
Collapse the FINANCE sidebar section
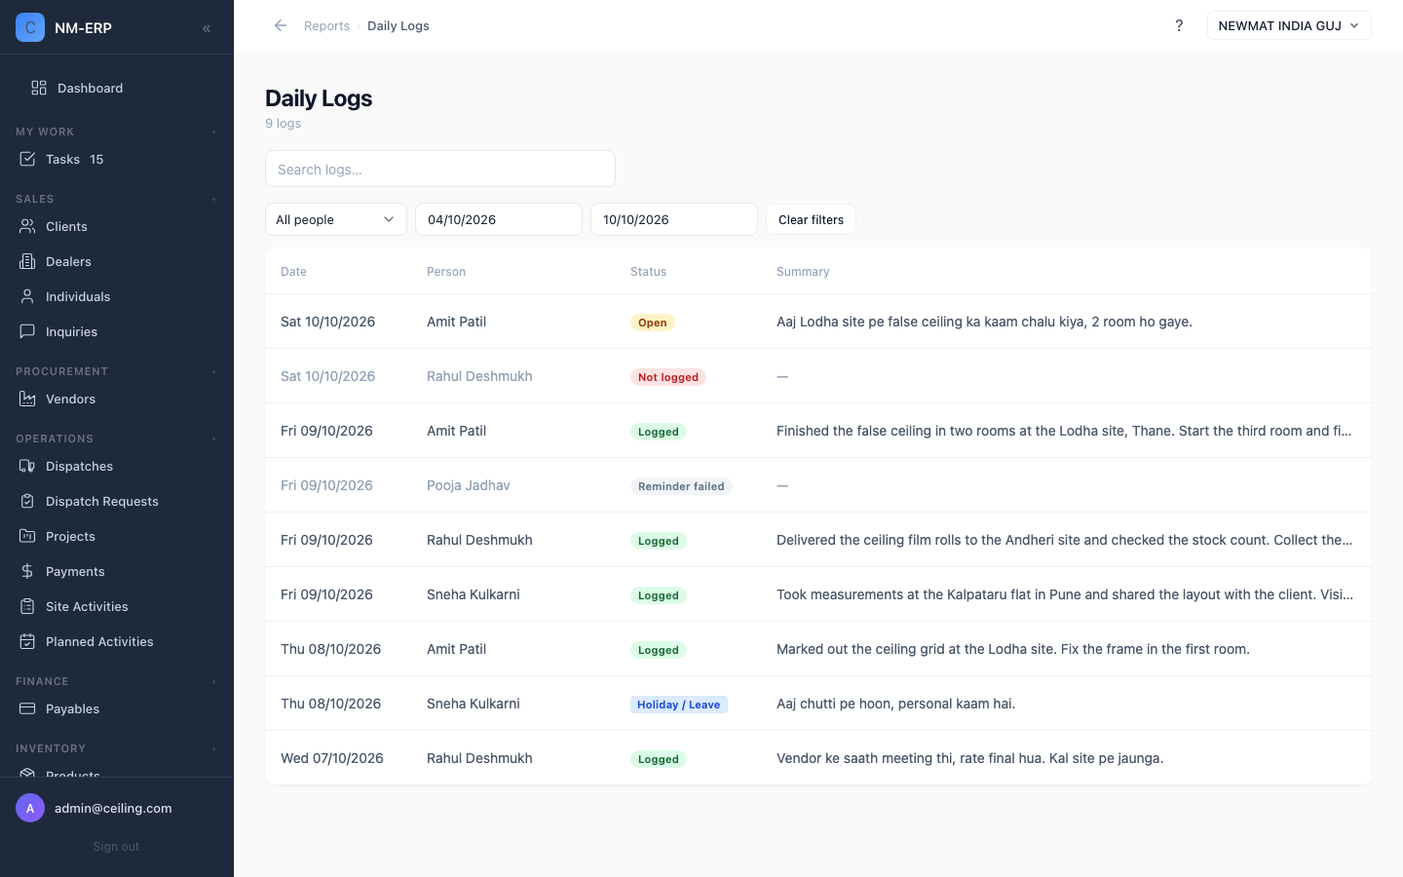[x=213, y=682]
